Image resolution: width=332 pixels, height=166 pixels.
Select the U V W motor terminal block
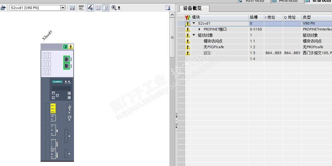click(53, 144)
